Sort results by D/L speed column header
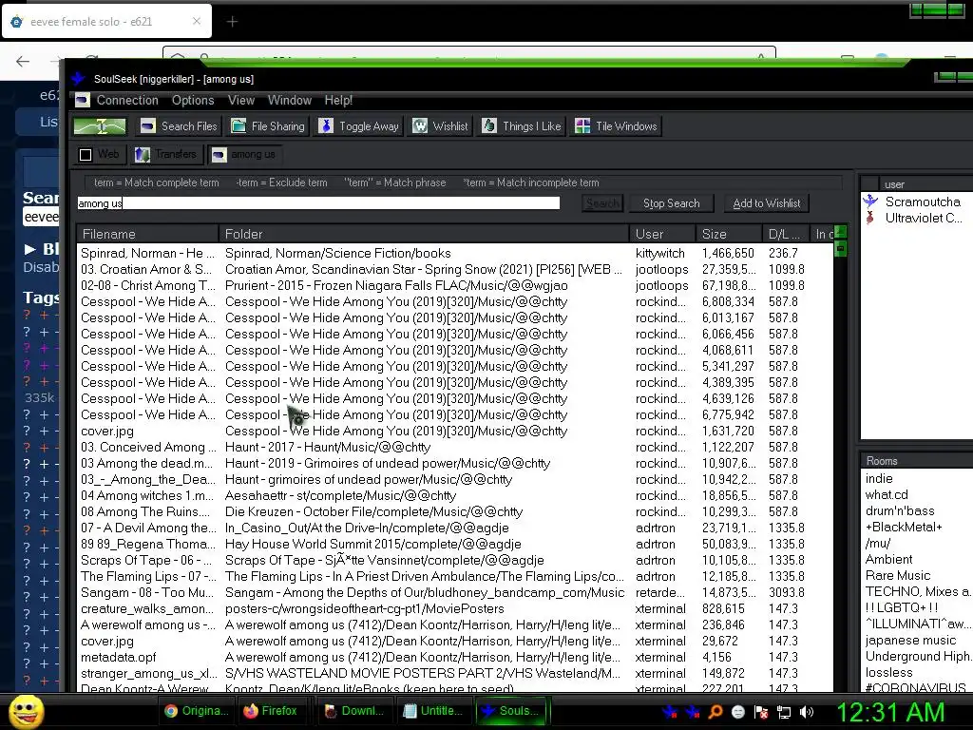973x730 pixels. coord(786,234)
